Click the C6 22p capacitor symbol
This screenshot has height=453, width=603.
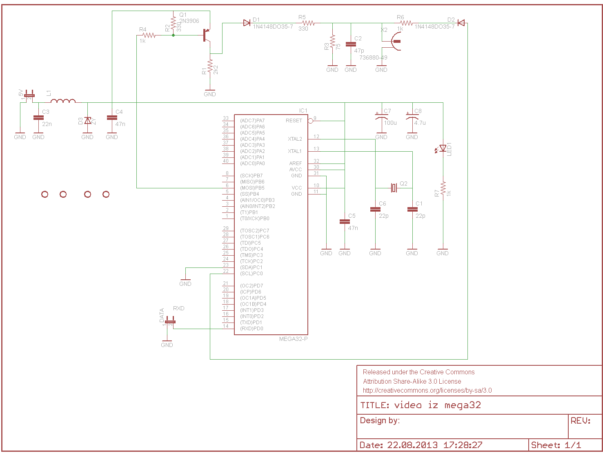click(375, 209)
